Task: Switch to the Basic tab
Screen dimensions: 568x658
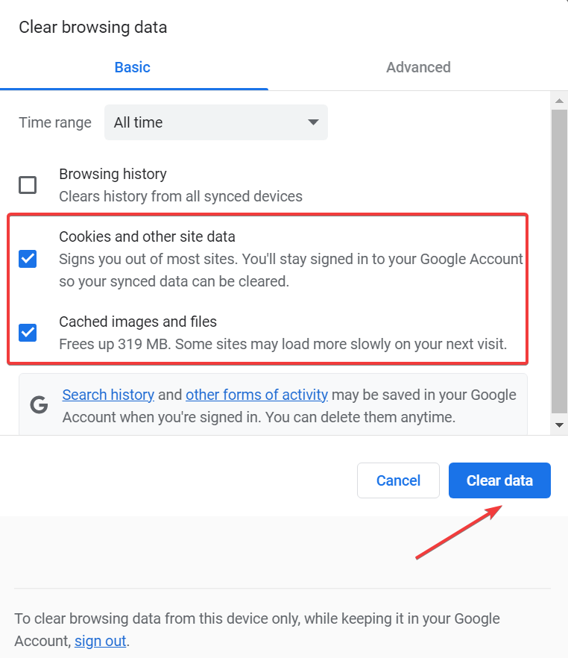Action: (133, 68)
